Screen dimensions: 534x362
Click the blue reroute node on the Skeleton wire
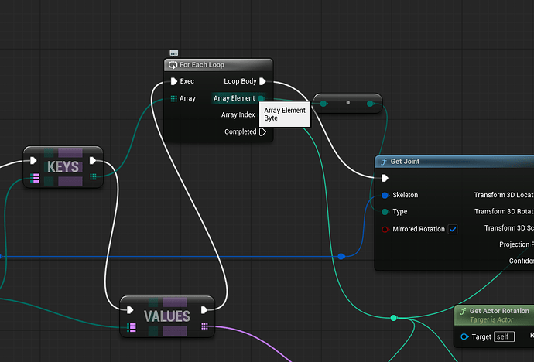(341, 256)
